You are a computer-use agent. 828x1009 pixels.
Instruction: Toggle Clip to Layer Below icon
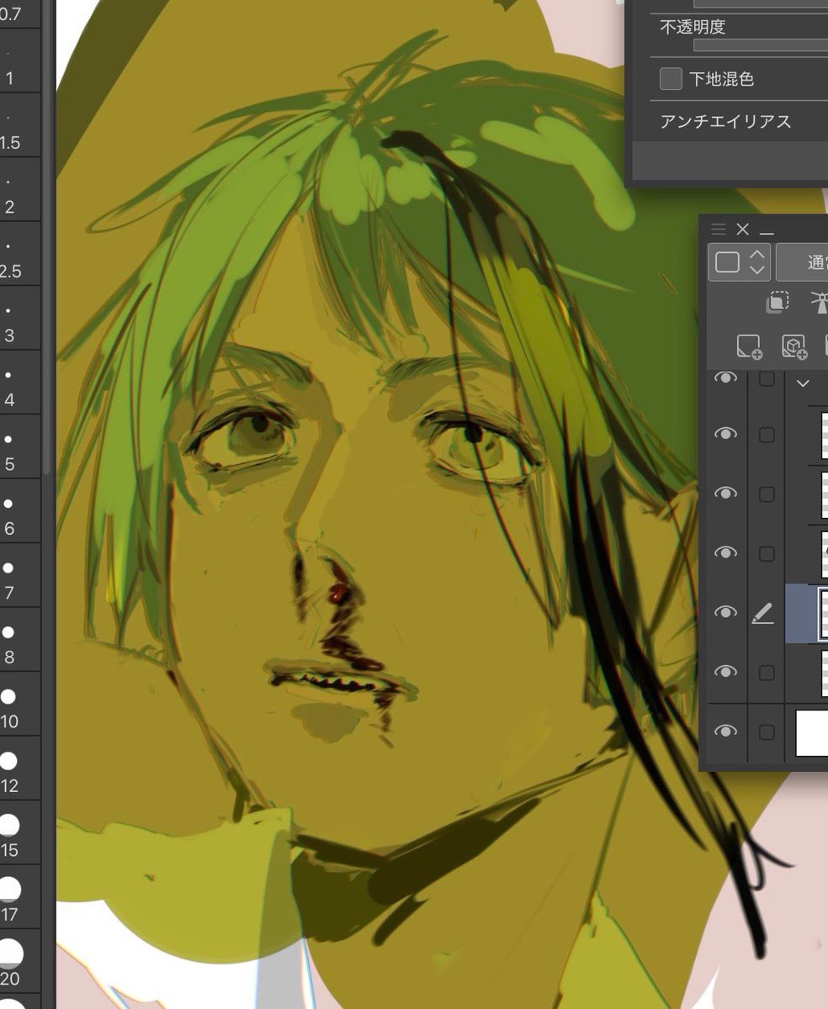pyautogui.click(x=778, y=304)
